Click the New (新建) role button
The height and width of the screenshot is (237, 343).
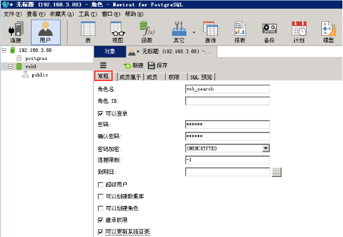(134, 66)
